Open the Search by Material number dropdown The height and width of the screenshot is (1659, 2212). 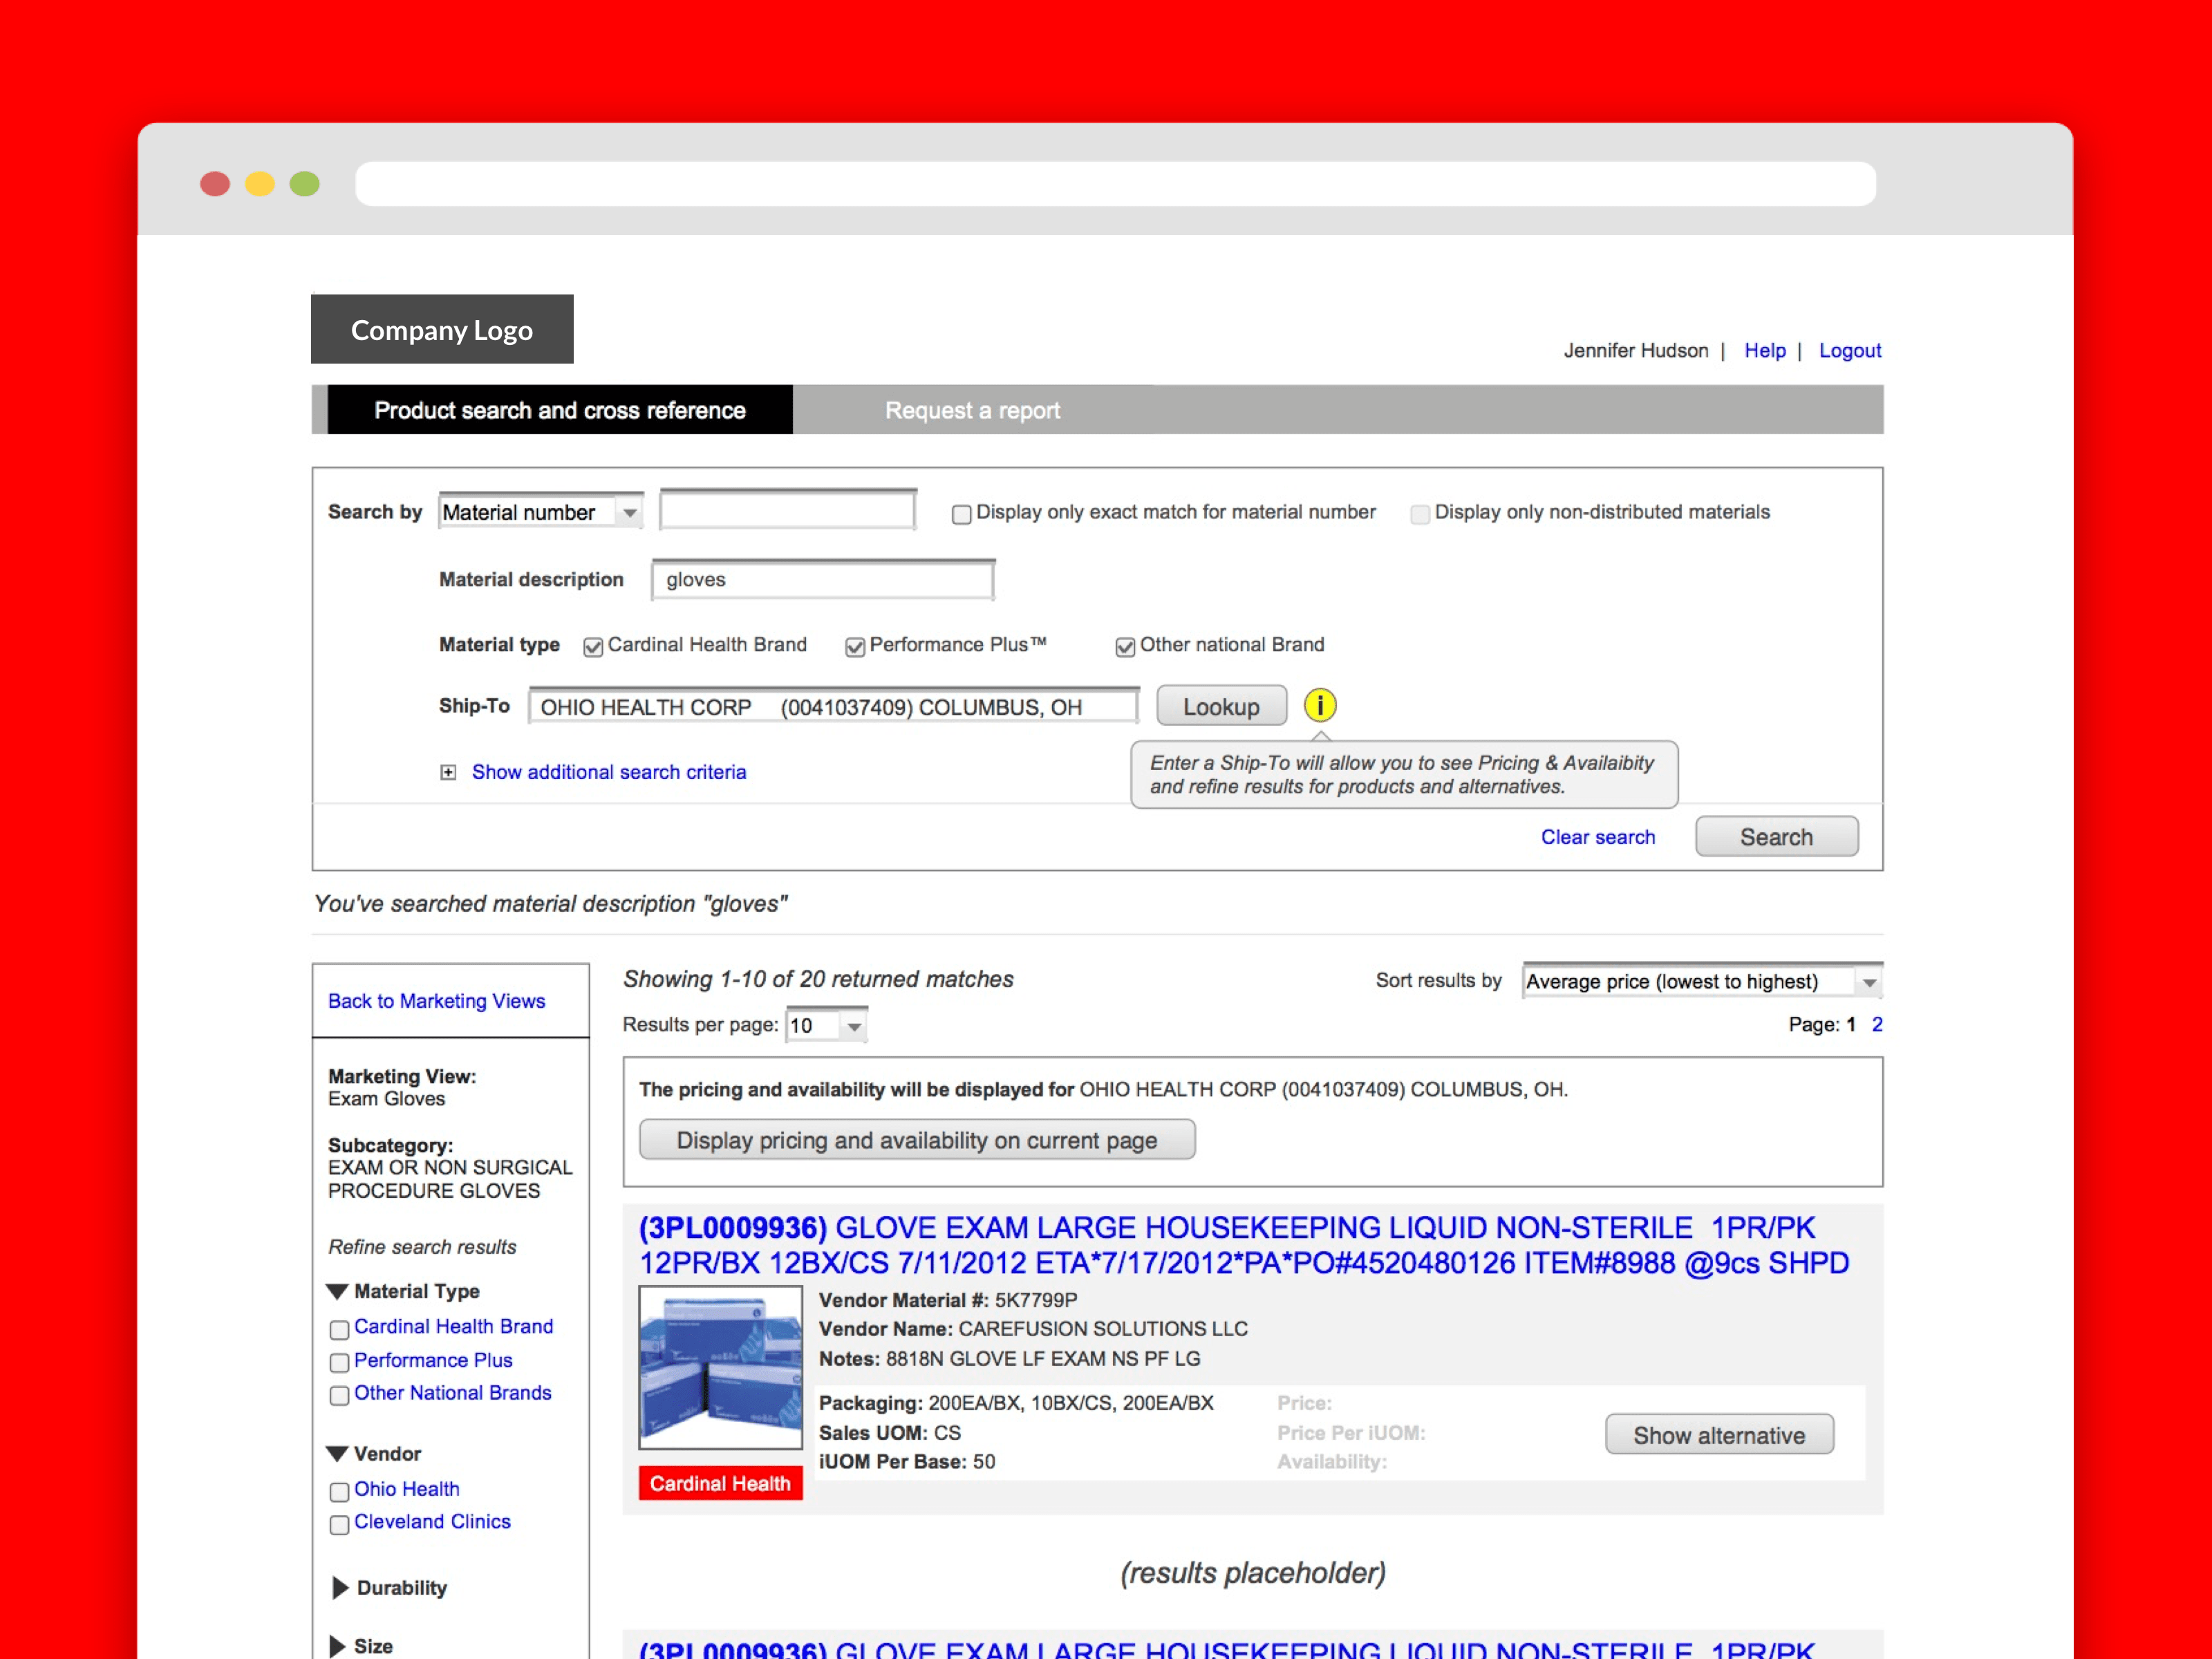coord(540,512)
